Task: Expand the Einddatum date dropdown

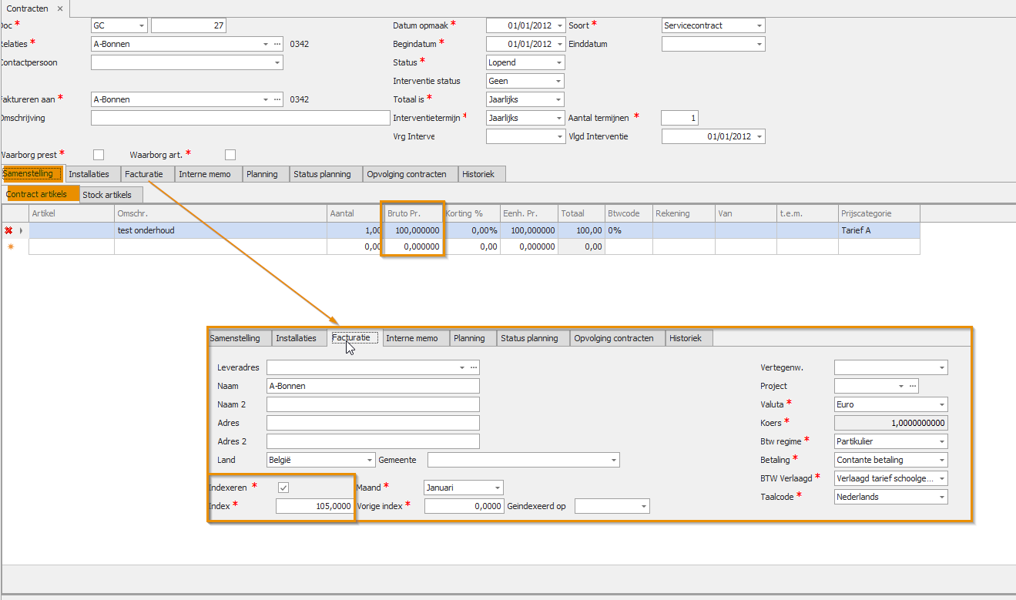Action: 759,44
